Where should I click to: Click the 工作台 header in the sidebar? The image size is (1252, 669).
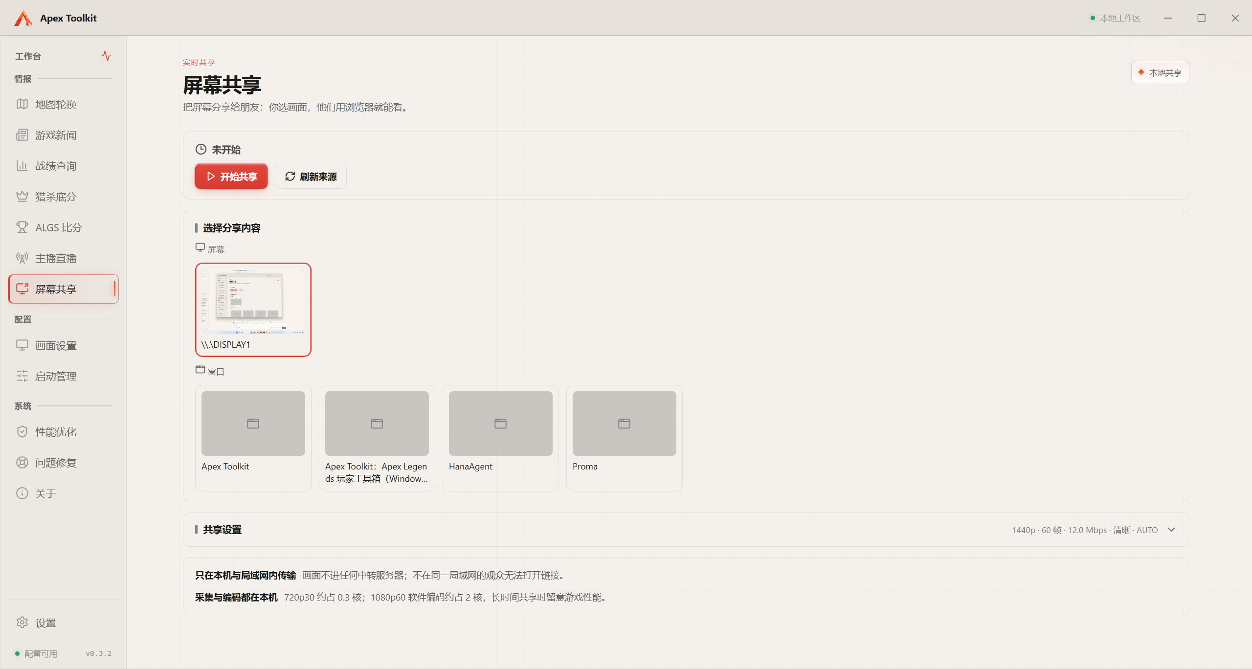[28, 56]
